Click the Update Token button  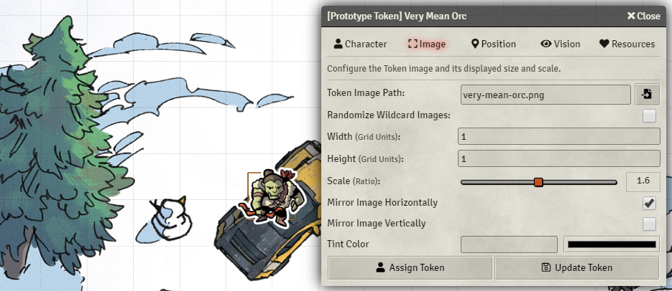[577, 268]
